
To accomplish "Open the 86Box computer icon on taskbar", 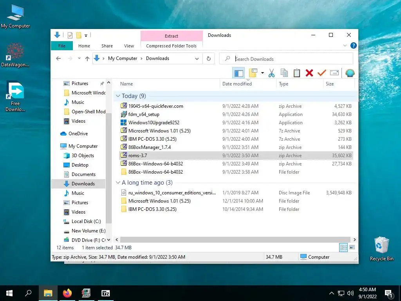I will (86, 293).
